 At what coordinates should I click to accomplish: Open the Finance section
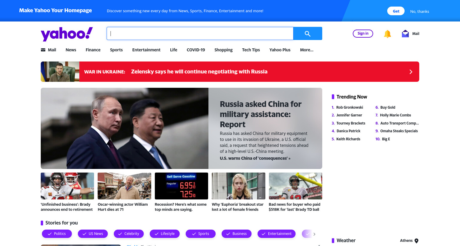(93, 50)
